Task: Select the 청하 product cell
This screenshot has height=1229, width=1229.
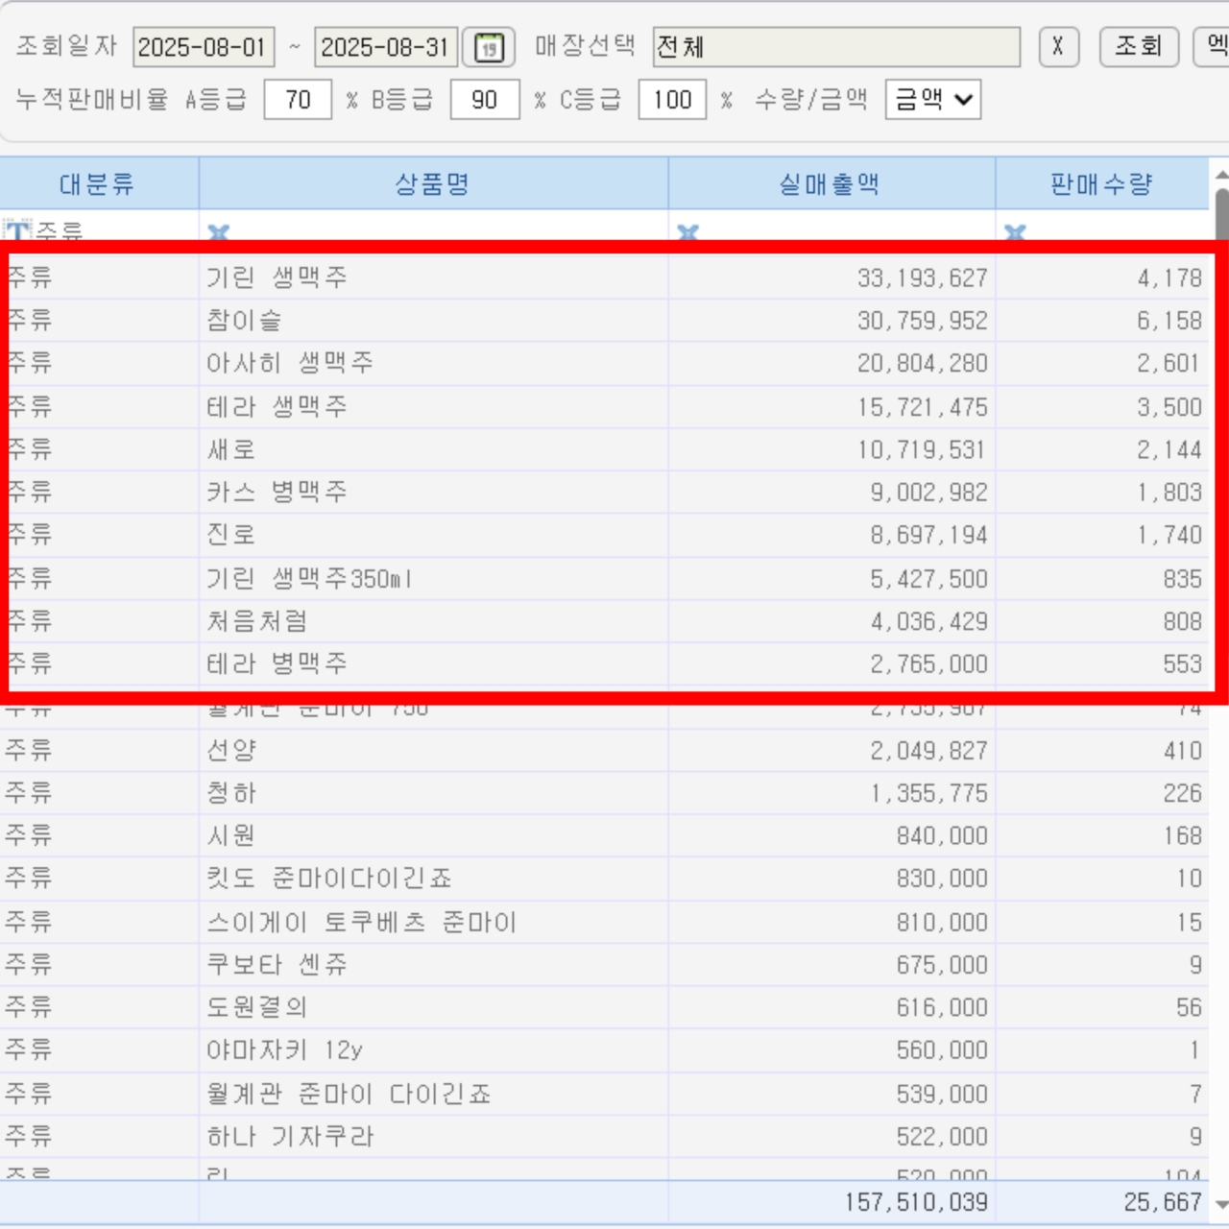Action: [433, 793]
